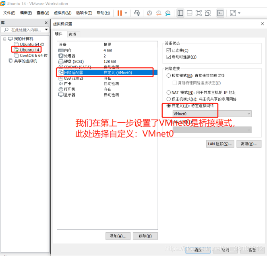Screen dimensions: 267x256
Task: Open the VMnet0 virtual network dropdown
Action: pyautogui.click(x=212, y=114)
